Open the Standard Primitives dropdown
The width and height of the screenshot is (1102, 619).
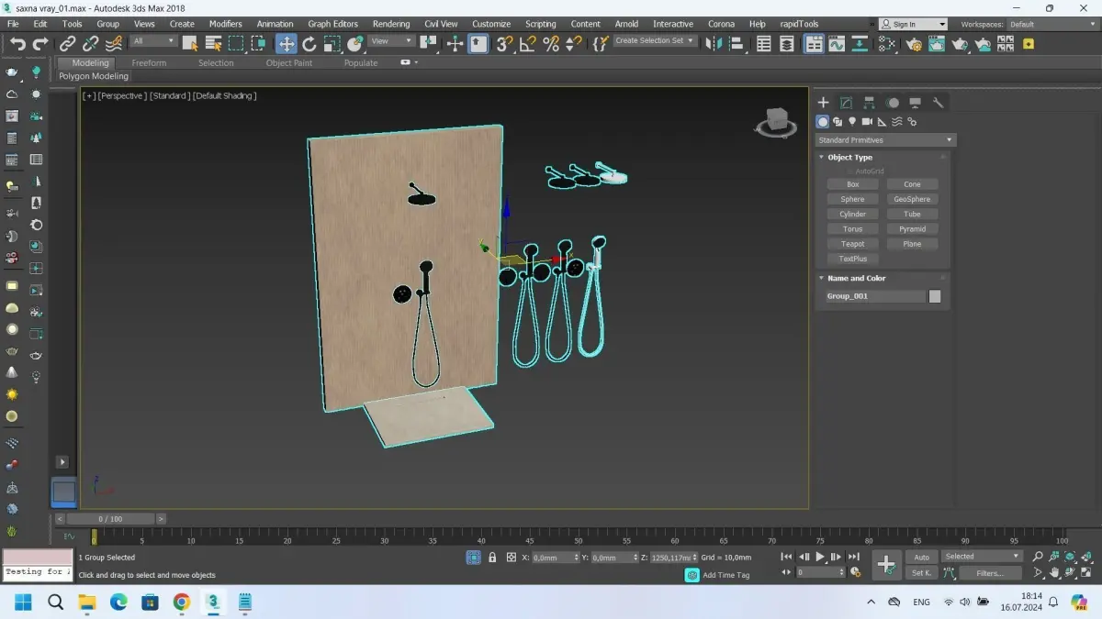tap(885, 140)
